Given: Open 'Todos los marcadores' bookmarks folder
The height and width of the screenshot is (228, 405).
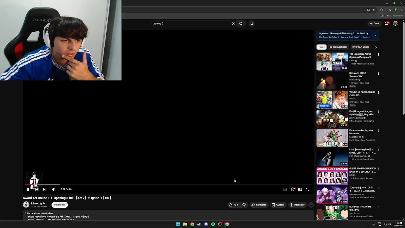Looking at the screenshot, I should 392,16.
